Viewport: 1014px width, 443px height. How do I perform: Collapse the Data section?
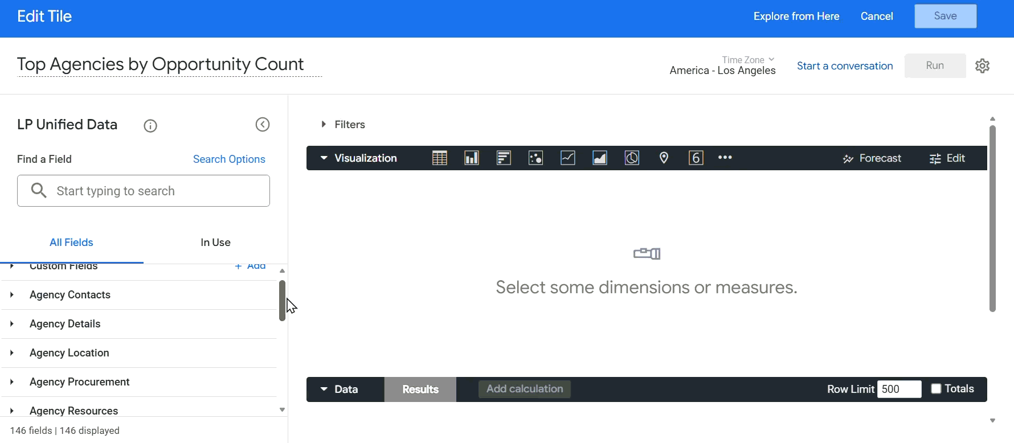point(339,389)
